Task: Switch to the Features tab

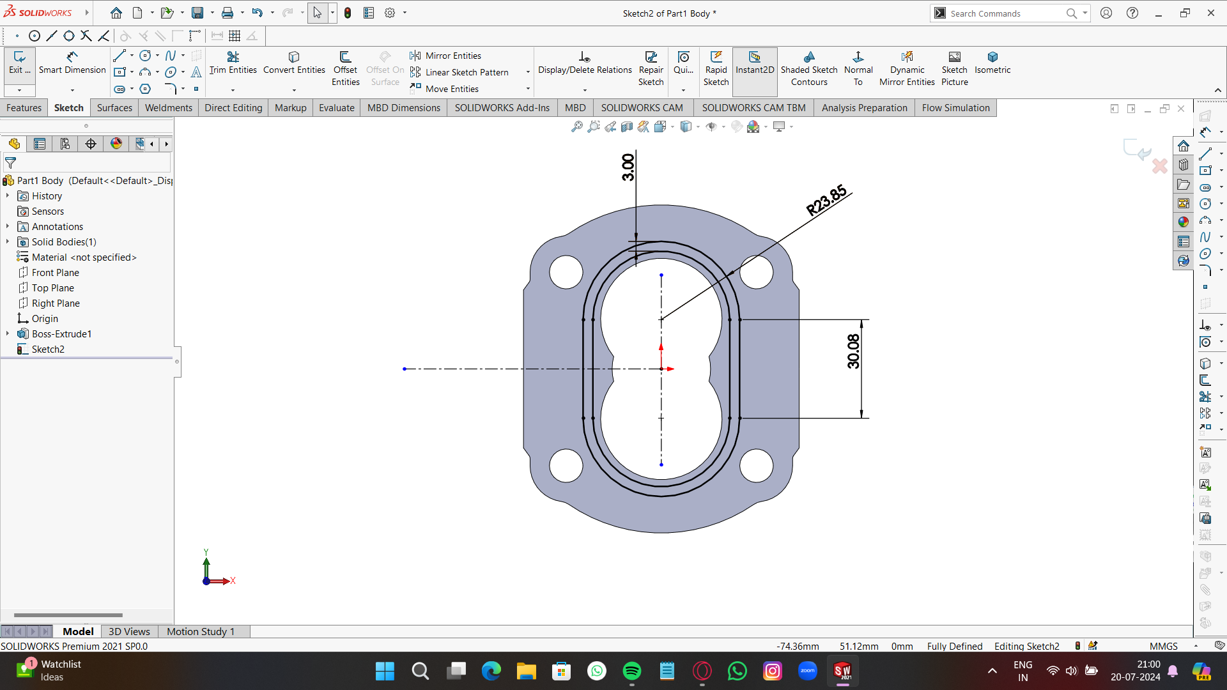Action: click(24, 107)
